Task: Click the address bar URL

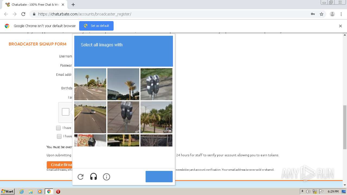Action: click(x=85, y=14)
